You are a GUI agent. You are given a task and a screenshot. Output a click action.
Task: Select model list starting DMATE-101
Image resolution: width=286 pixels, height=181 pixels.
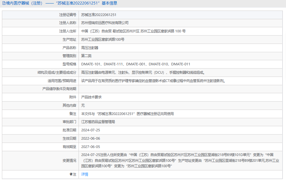(x=136, y=64)
